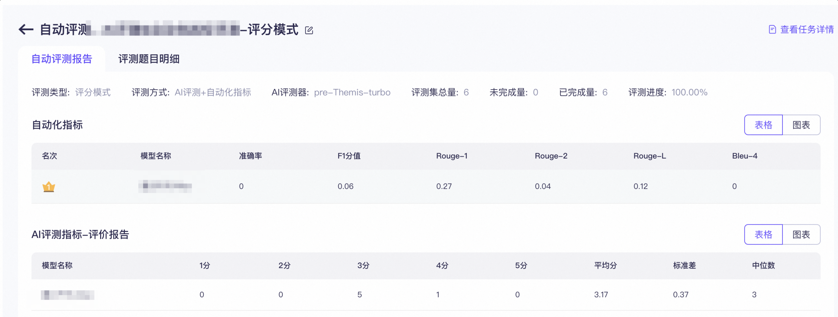Click the 已完成量 value 6

click(605, 93)
